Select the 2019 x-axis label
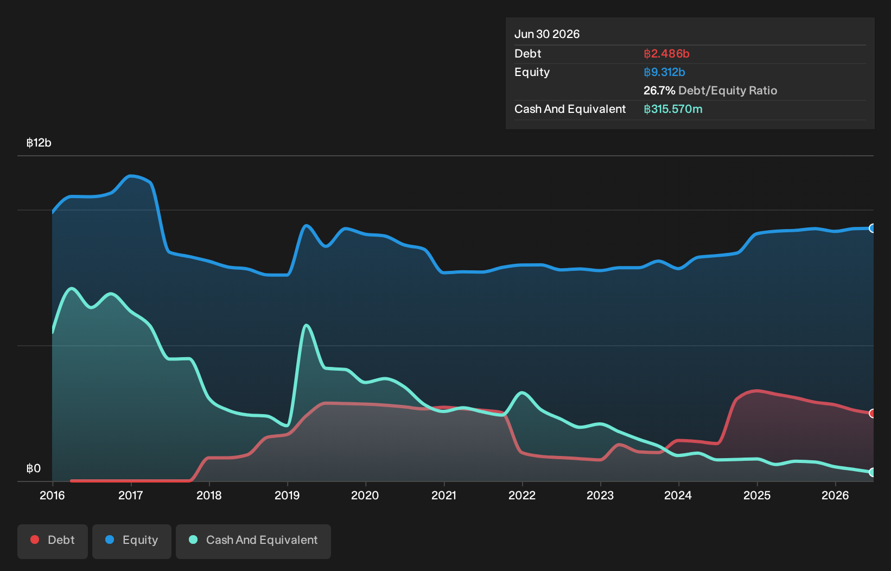Screen dimensions: 891x571 [x=287, y=495]
